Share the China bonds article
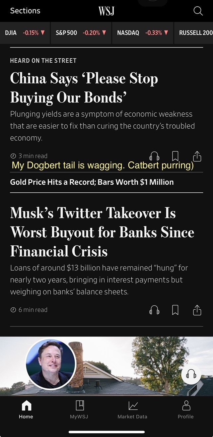Image resolution: width=213 pixels, height=437 pixels. click(197, 156)
